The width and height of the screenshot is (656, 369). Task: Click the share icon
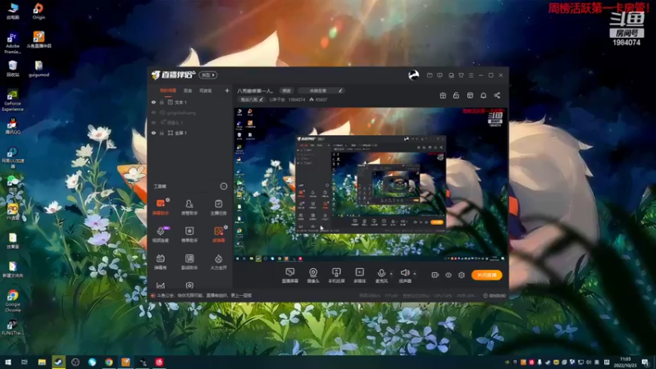click(497, 95)
